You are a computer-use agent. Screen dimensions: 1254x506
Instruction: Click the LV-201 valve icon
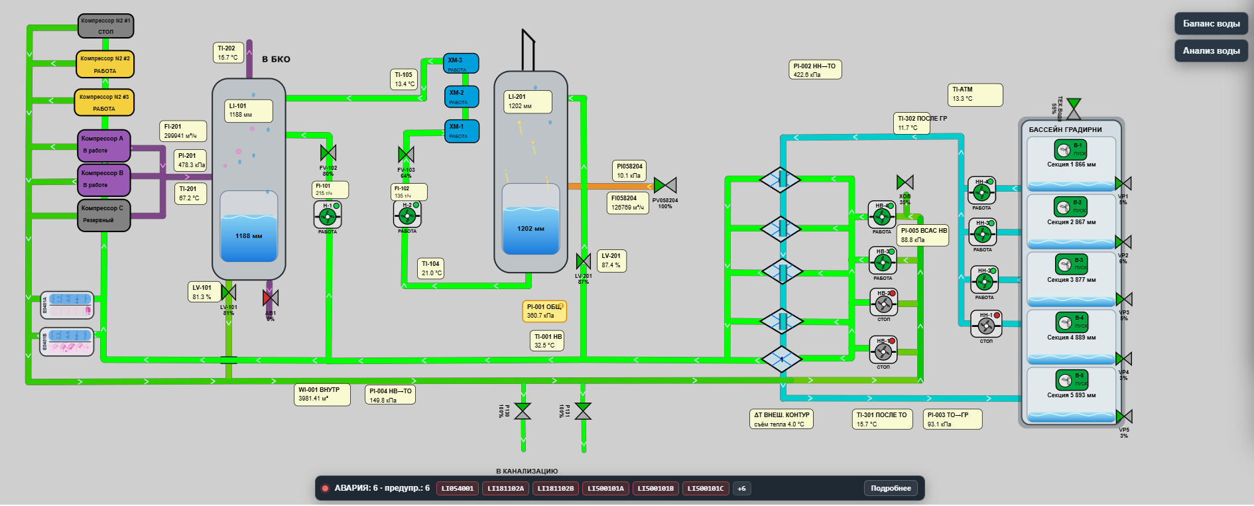pyautogui.click(x=584, y=261)
